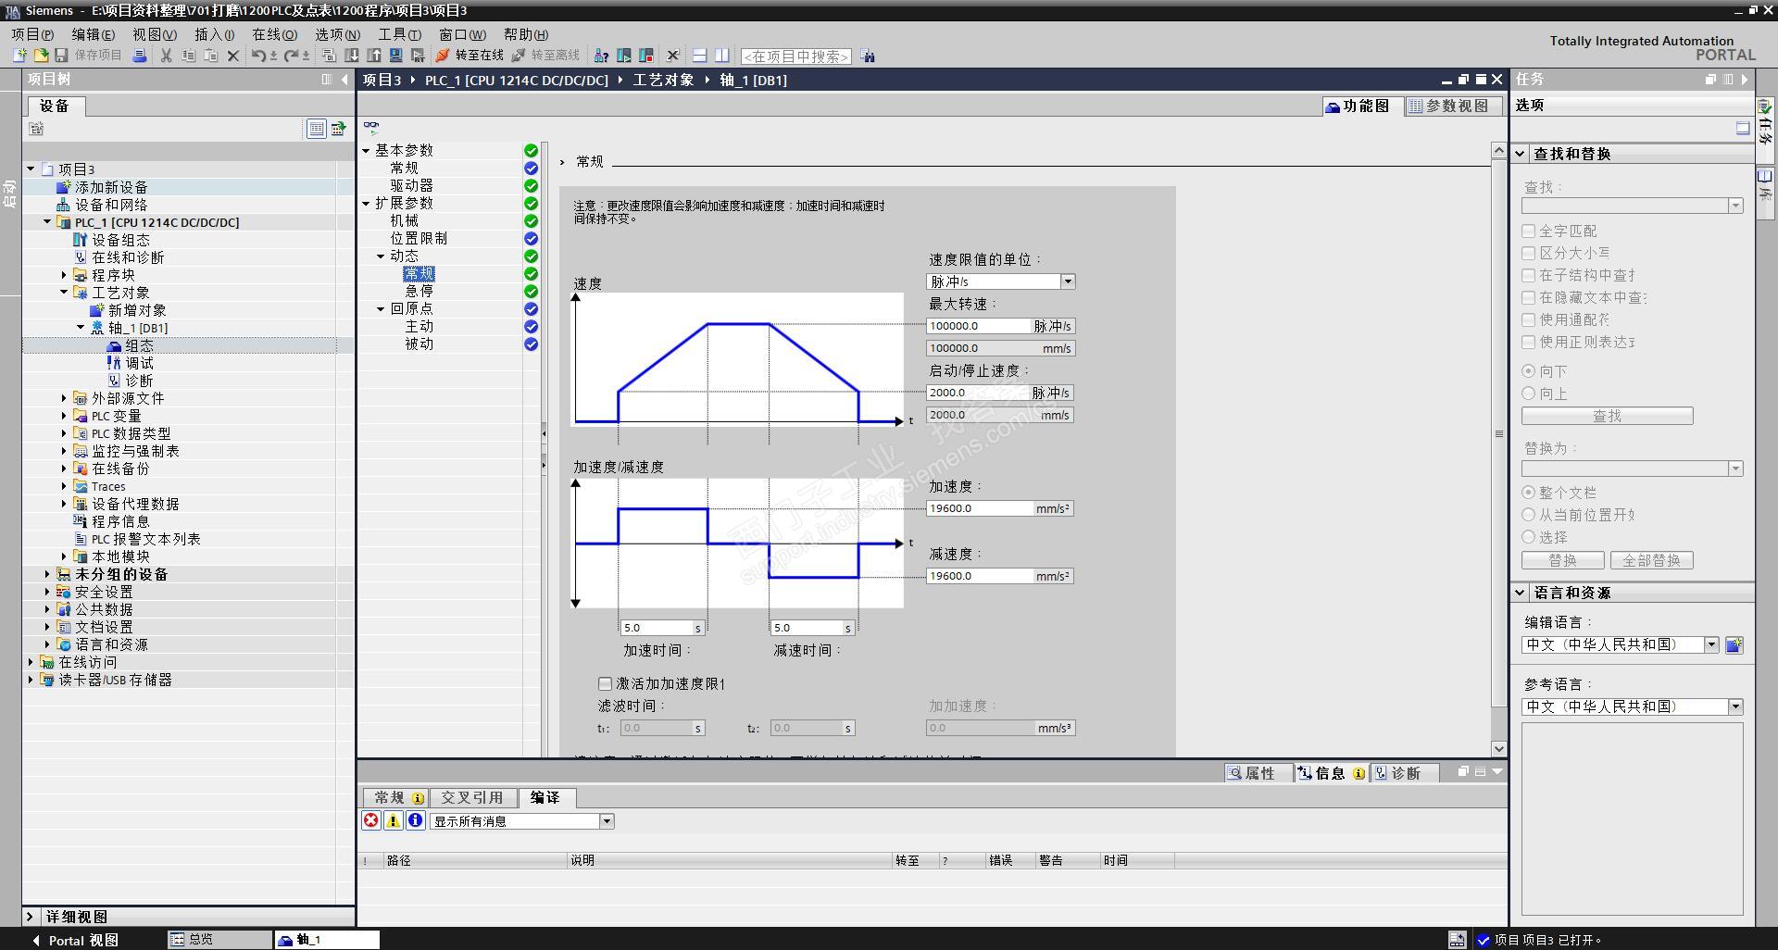The width and height of the screenshot is (1778, 950).
Task: Enable the 激活加加速度限1 checkbox
Action: (x=606, y=683)
